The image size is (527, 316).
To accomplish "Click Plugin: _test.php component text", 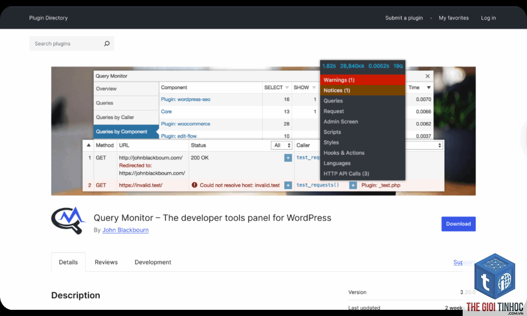I will [381, 185].
